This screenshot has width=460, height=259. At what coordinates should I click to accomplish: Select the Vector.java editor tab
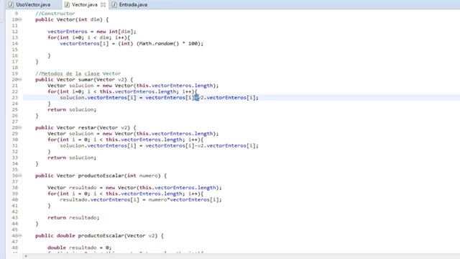[x=85, y=5]
